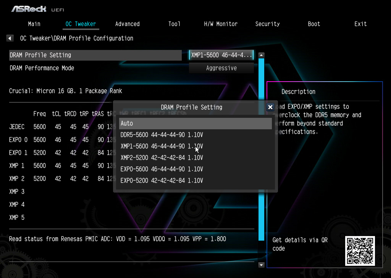Click the tRP column header
The width and height of the screenshot is (391, 278).
84,114
